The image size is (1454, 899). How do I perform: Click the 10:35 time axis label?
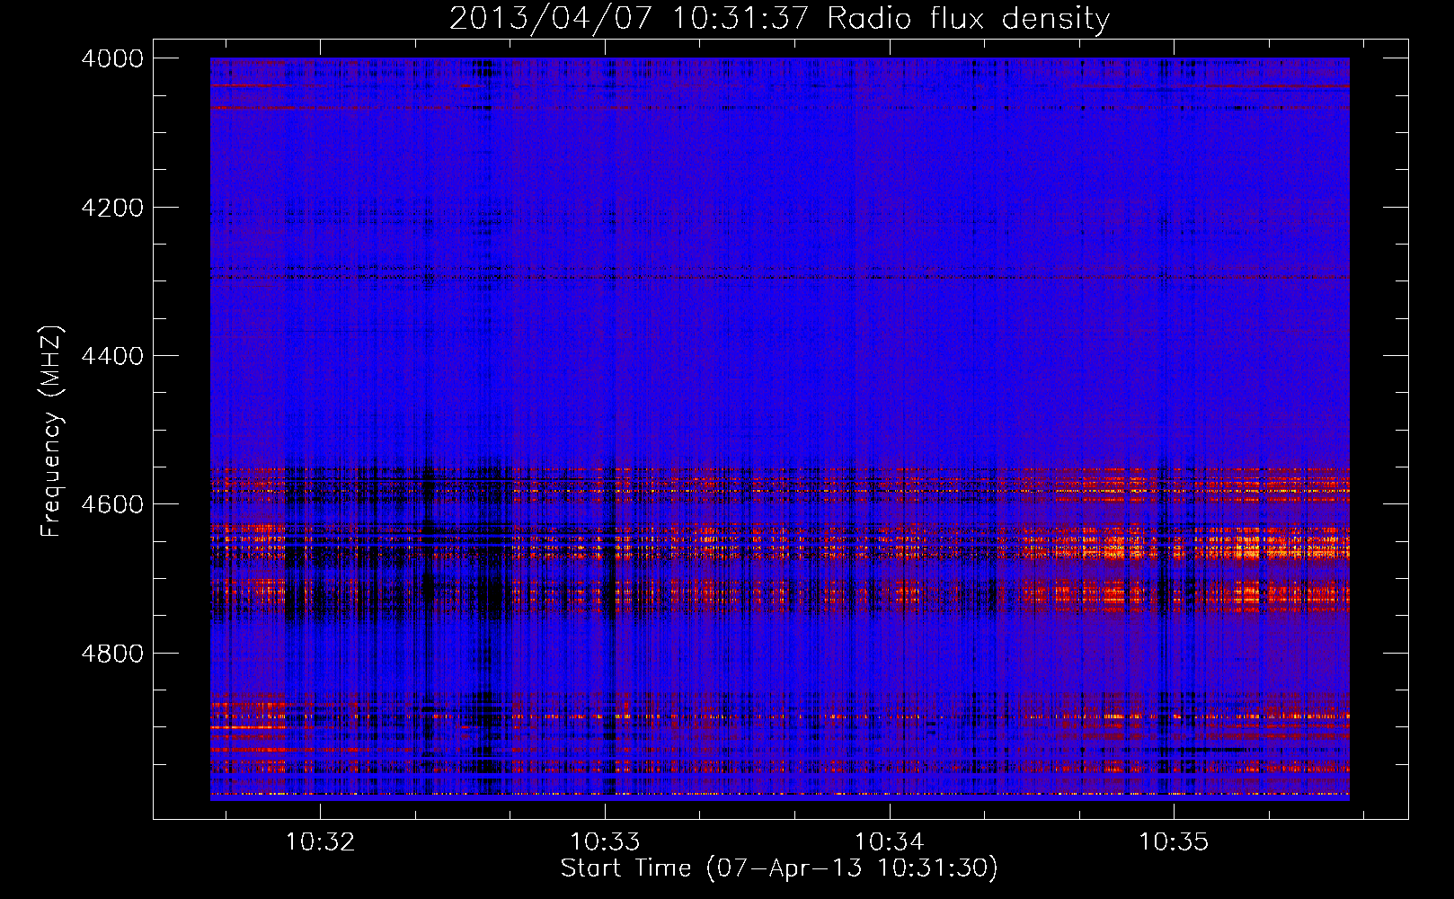coord(1174,841)
